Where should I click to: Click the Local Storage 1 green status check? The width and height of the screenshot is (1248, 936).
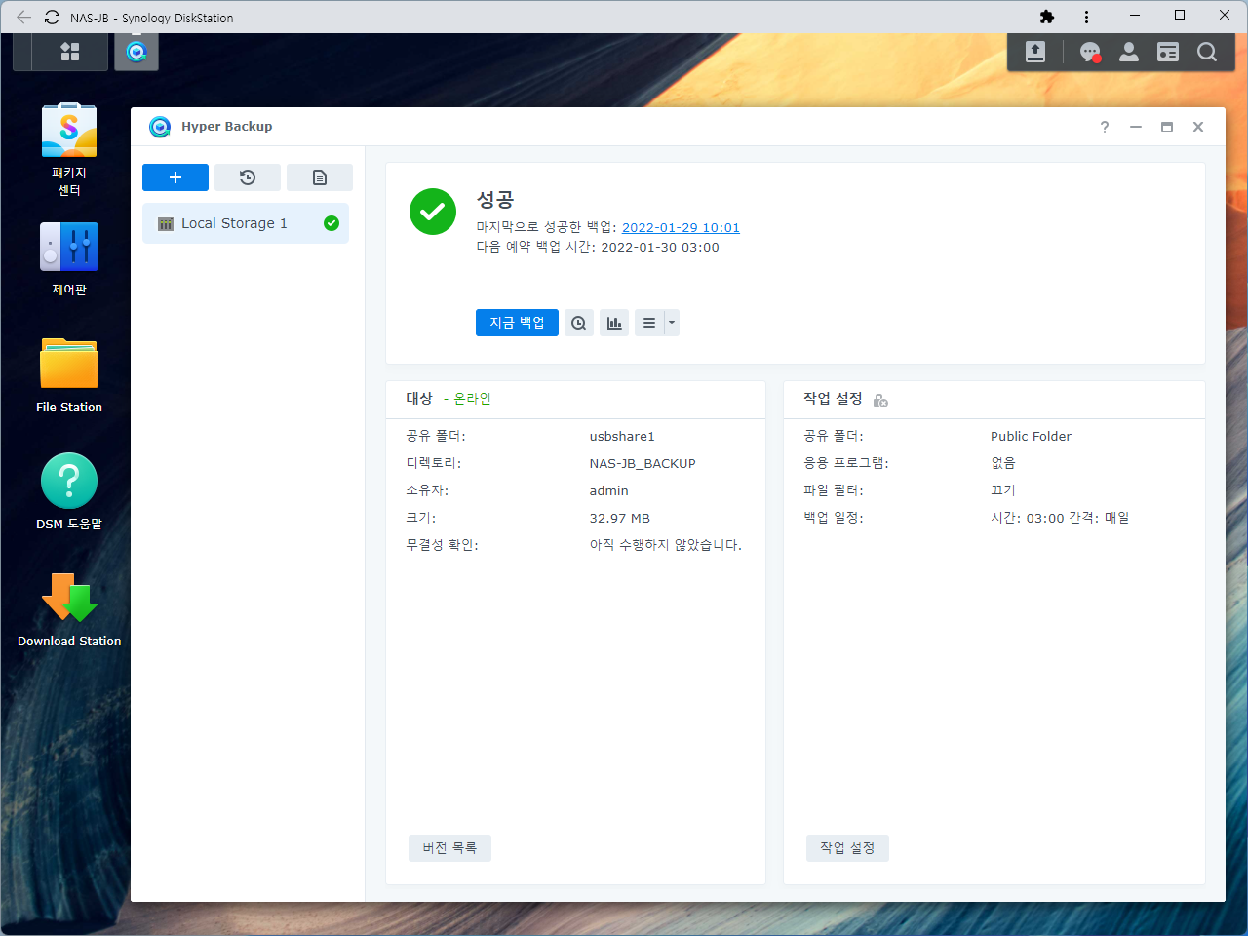tap(331, 223)
